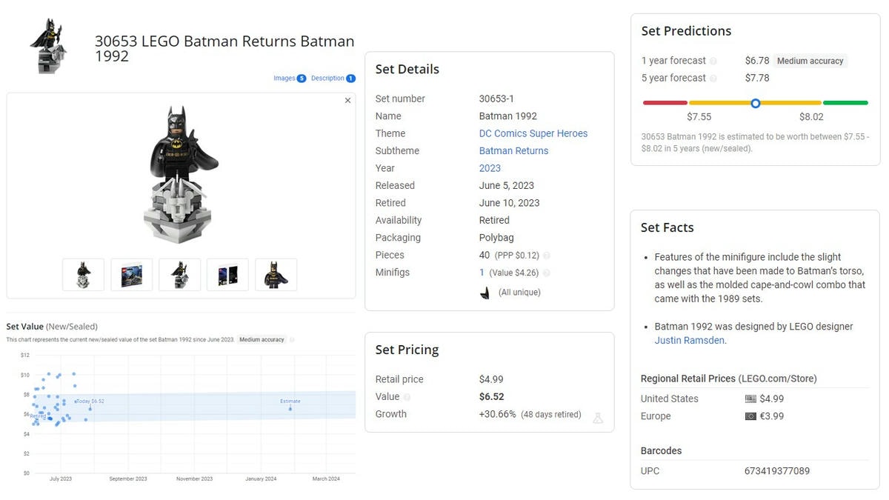This screenshot has height=500, width=889.
Task: Close the image viewer with the X
Action: [347, 101]
